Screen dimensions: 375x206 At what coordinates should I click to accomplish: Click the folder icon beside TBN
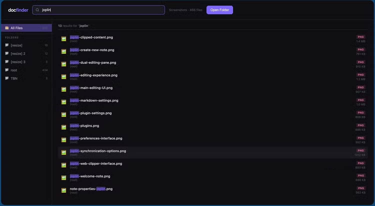click(x=7, y=78)
